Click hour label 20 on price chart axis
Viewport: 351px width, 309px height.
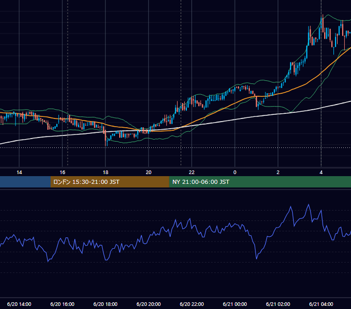[x=149, y=173]
